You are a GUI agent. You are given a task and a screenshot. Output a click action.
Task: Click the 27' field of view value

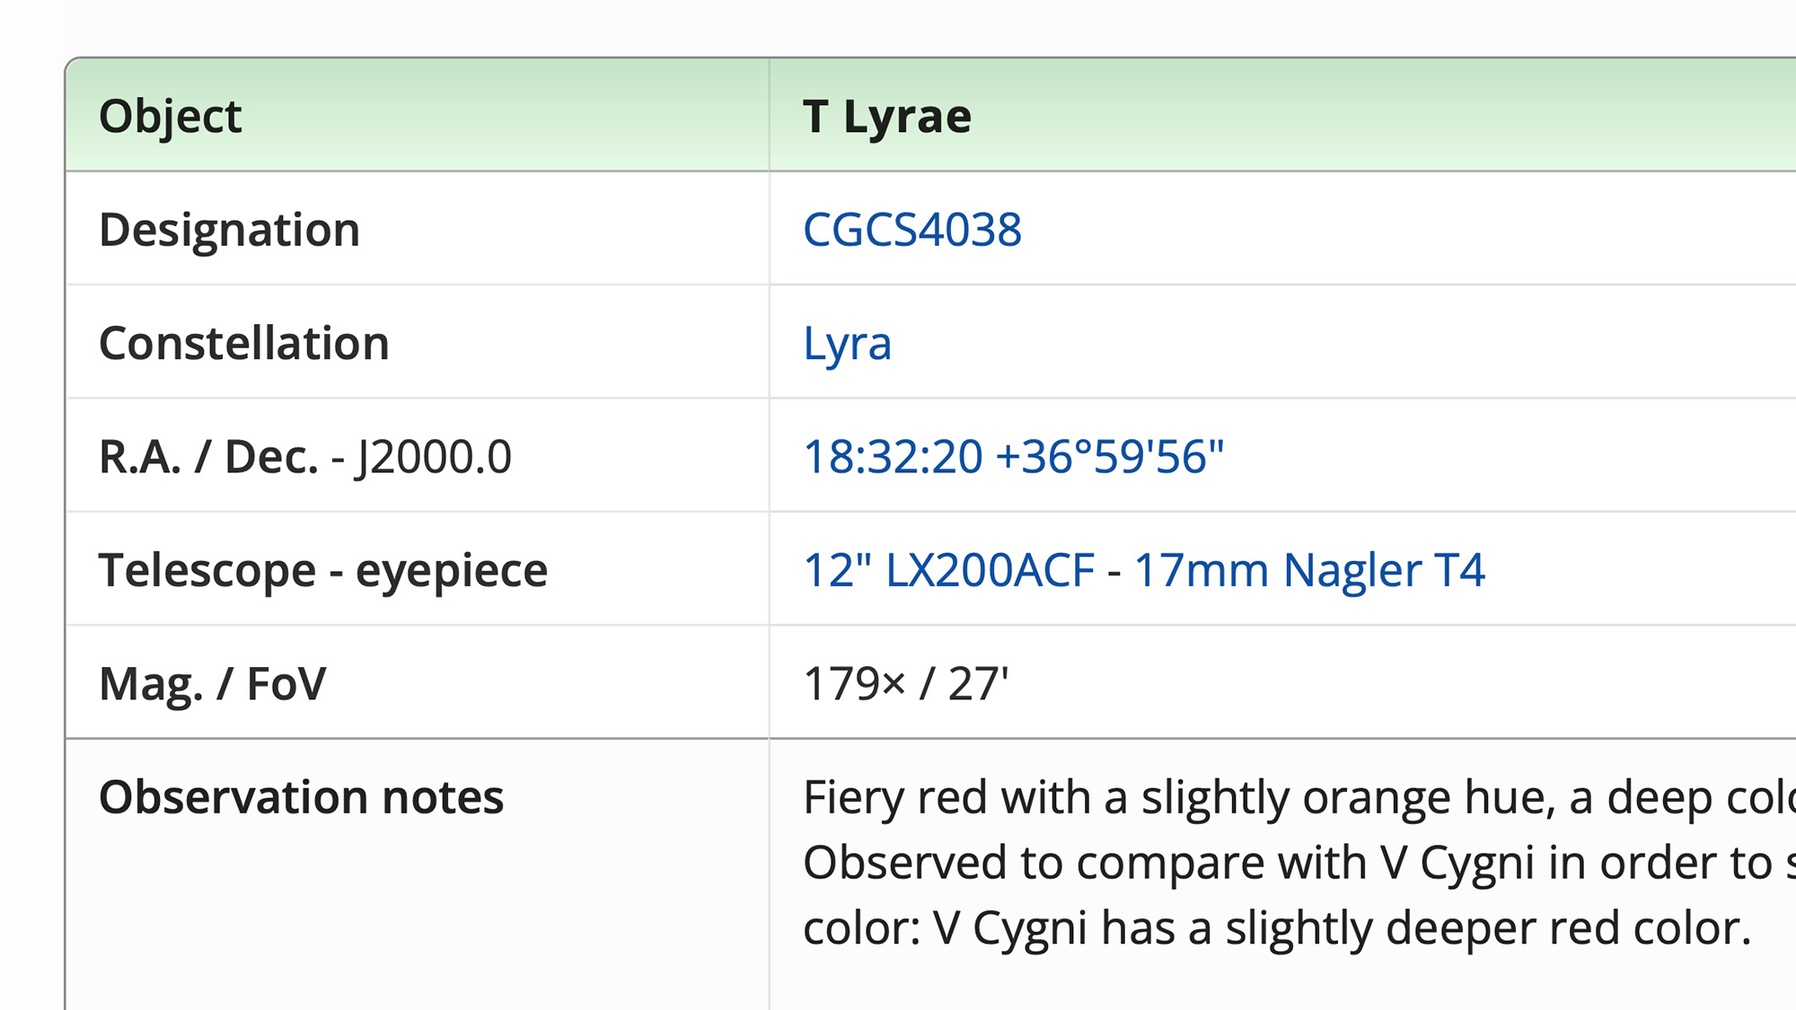pos(978,684)
